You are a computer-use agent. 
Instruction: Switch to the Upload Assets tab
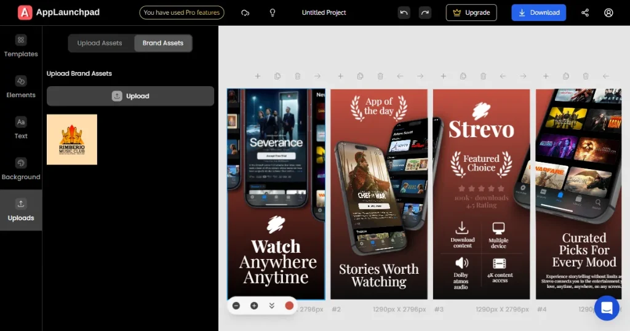100,43
